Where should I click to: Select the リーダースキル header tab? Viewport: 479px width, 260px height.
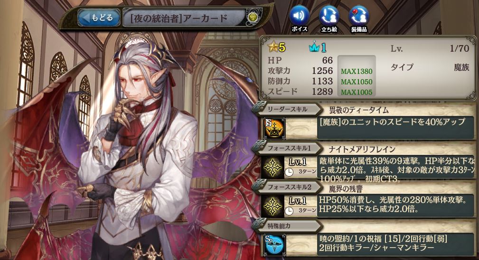pyautogui.click(x=287, y=109)
